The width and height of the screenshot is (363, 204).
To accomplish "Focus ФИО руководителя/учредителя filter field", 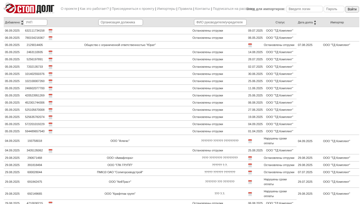I will coord(220,22).
